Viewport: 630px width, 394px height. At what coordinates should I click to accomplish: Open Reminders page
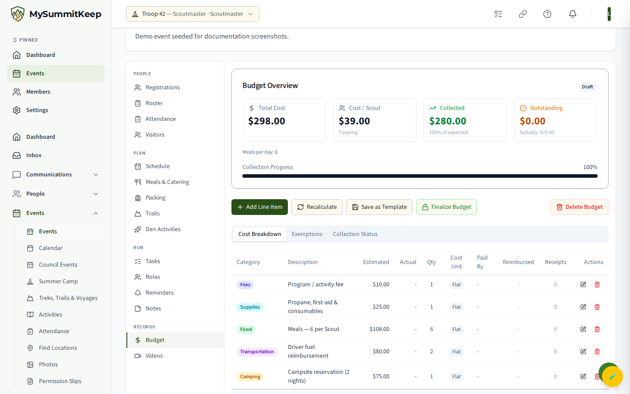(175, 293)
